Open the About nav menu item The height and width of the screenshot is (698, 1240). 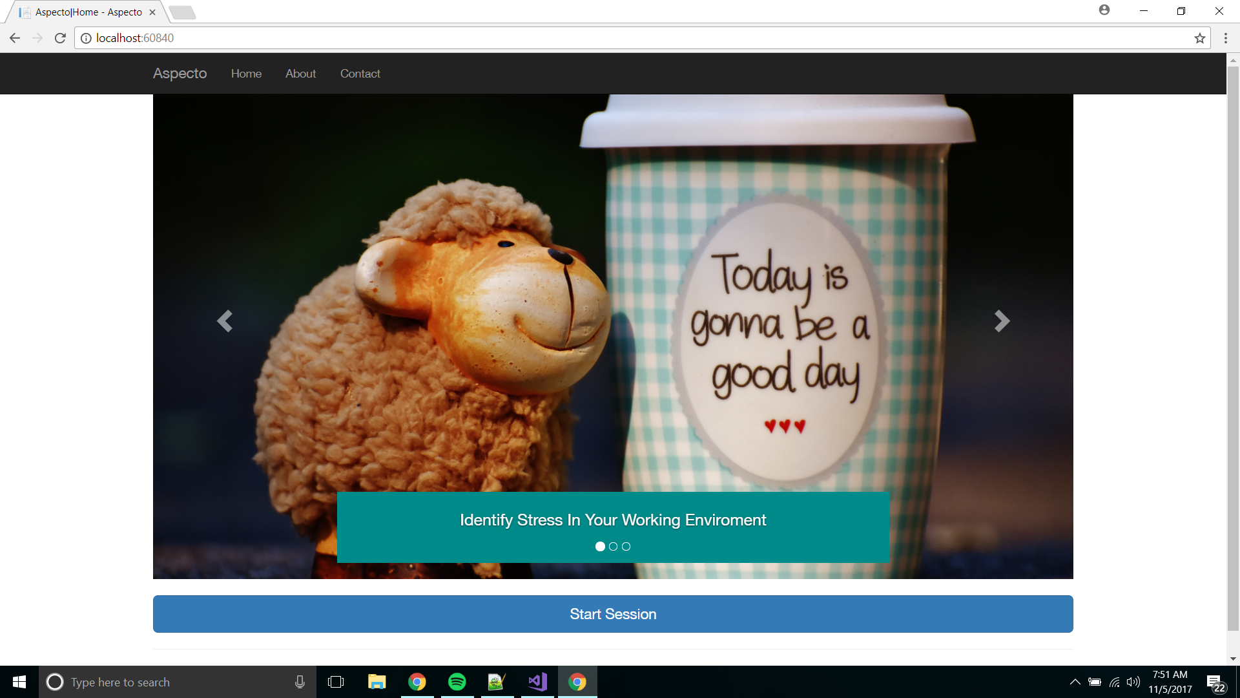(x=300, y=74)
